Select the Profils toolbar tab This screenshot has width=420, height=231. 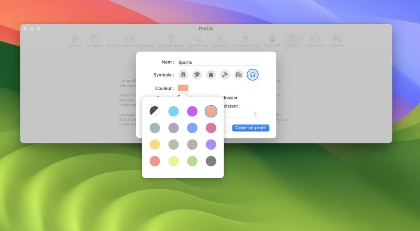pos(293,41)
